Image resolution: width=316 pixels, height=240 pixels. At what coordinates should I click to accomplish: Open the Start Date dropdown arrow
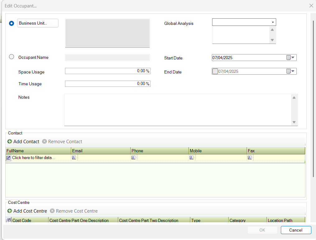pyautogui.click(x=293, y=58)
